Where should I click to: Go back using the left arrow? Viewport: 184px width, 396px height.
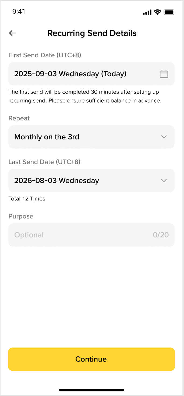coord(13,33)
